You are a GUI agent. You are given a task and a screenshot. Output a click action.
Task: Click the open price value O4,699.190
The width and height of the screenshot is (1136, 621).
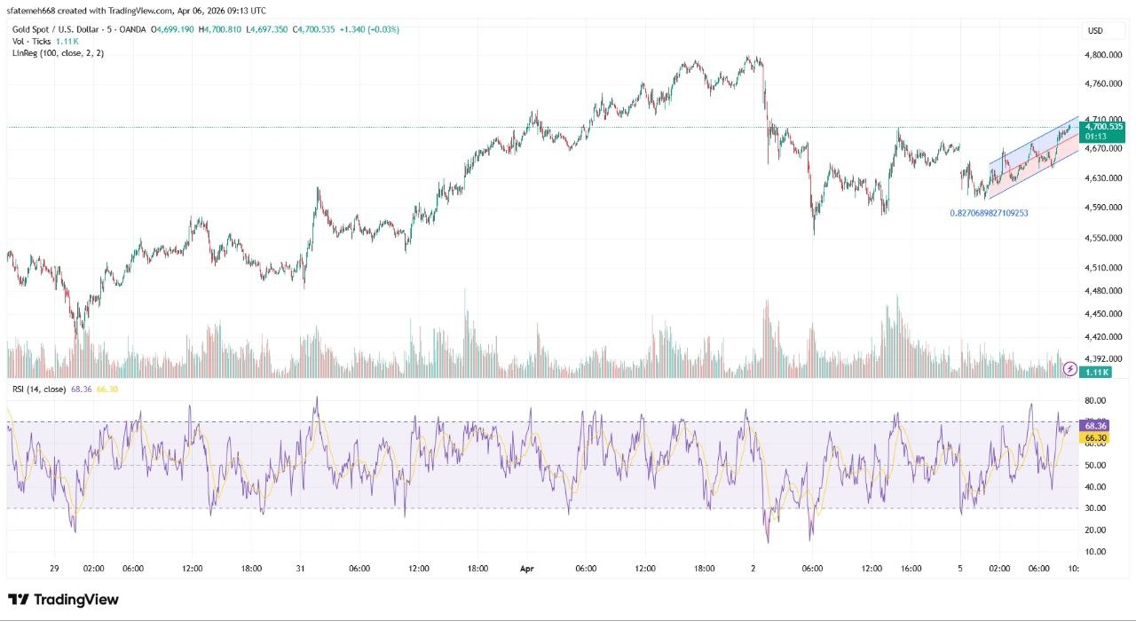(173, 29)
